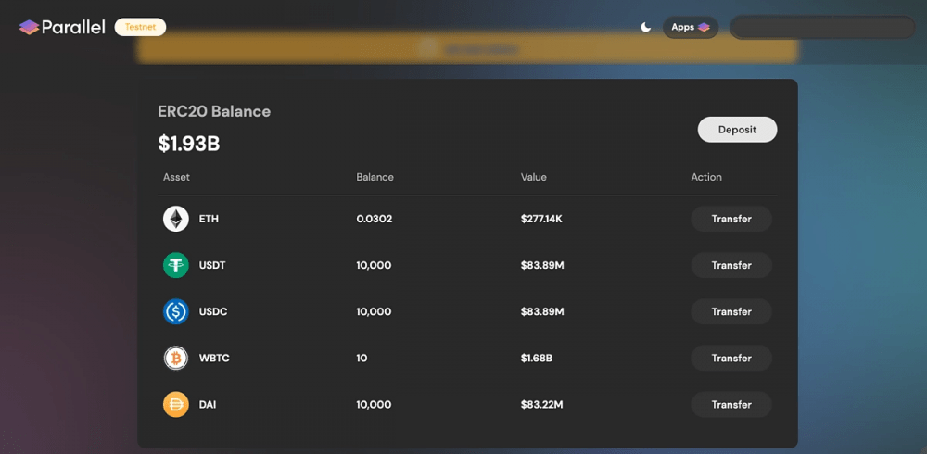The width and height of the screenshot is (927, 454).
Task: Click the $83.22M DAI value
Action: tap(541, 404)
